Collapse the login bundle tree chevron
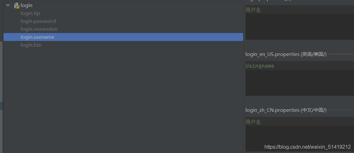The width and height of the screenshot is (354, 153). click(x=8, y=5)
